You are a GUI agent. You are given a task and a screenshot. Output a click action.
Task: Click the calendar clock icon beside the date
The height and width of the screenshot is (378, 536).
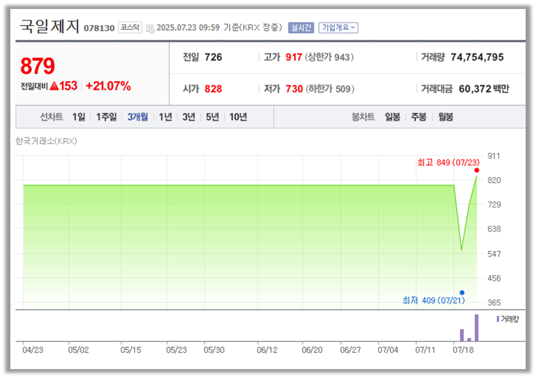coord(150,29)
